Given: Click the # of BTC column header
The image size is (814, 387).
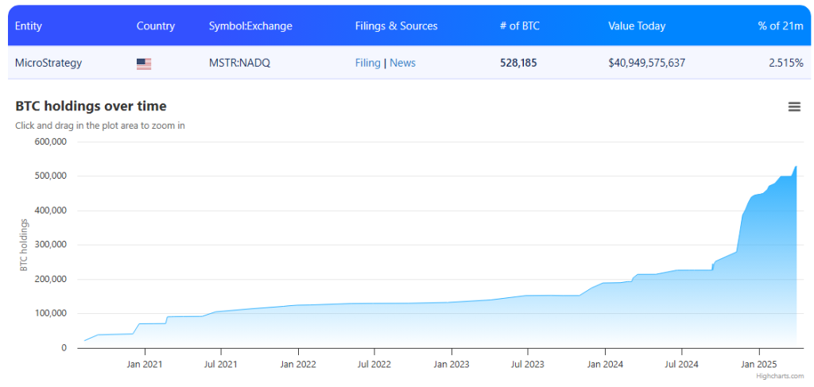Looking at the screenshot, I should (x=519, y=26).
